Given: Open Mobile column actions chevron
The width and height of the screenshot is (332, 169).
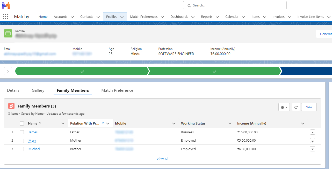Looking at the screenshot, I should pos(174,124).
